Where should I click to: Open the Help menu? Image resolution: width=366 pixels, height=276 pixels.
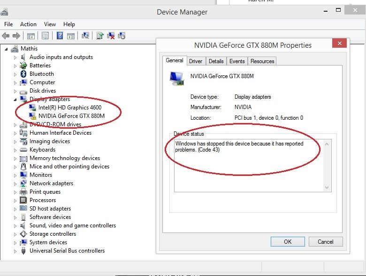click(x=69, y=24)
